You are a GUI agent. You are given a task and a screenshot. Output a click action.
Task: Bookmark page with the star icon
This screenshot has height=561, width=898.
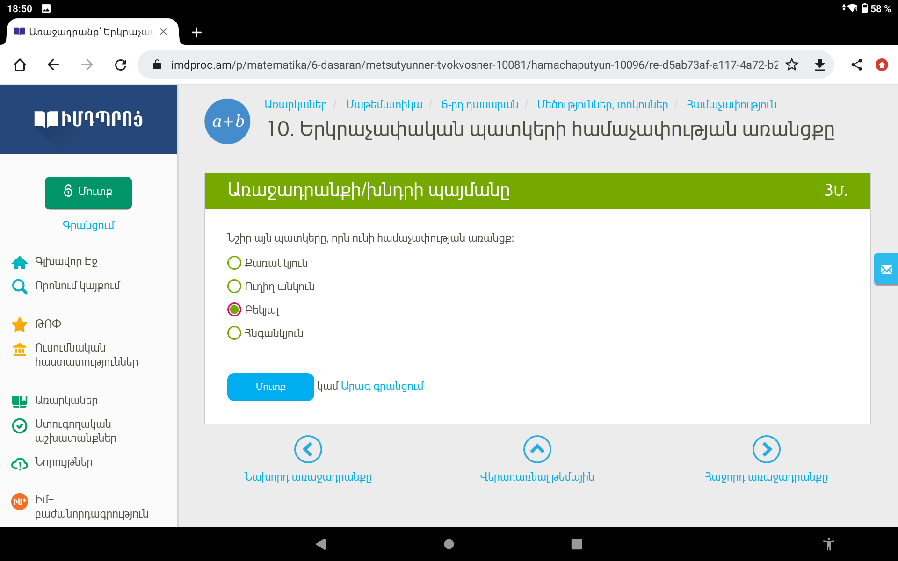[x=792, y=65]
